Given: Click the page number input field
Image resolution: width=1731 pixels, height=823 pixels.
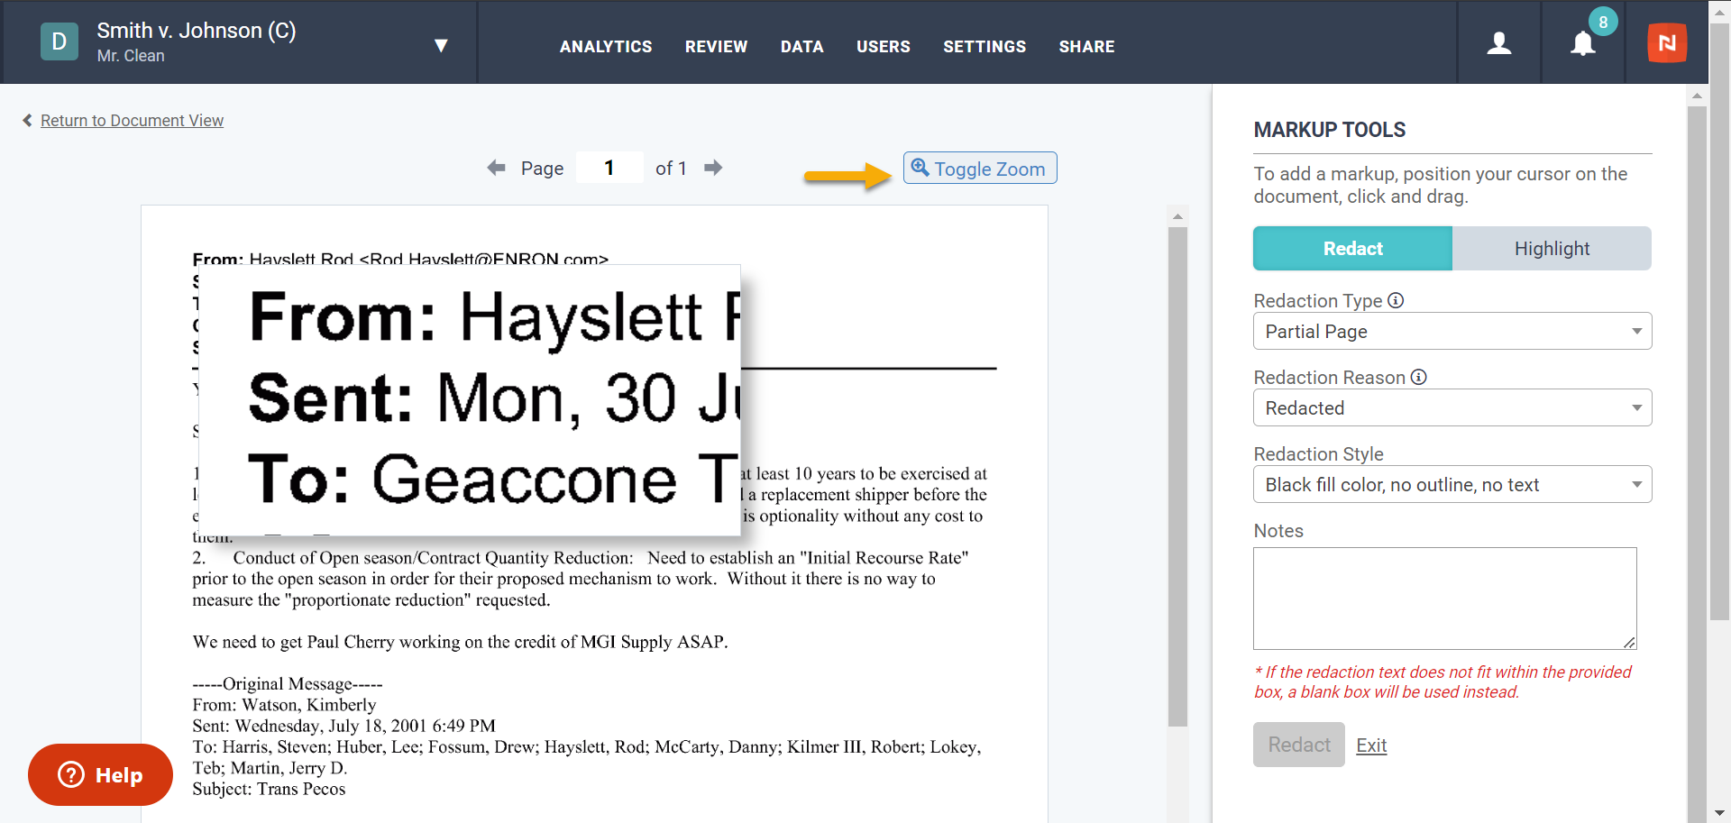Looking at the screenshot, I should (x=609, y=168).
